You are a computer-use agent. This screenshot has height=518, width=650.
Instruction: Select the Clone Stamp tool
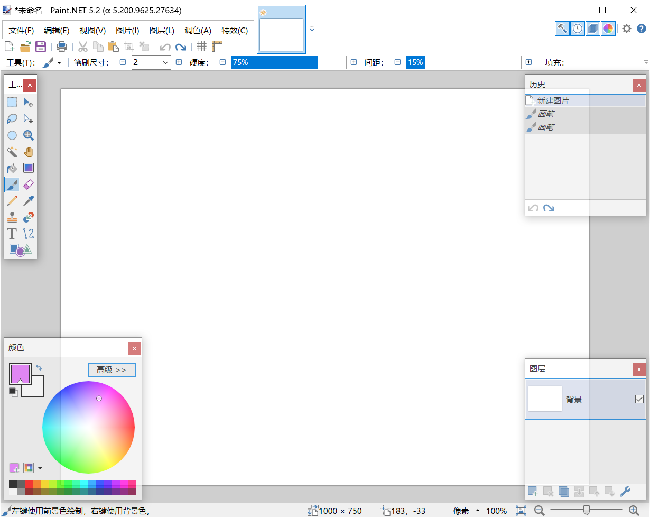click(12, 217)
